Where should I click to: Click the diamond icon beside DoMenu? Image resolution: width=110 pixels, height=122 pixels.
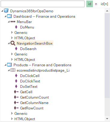click(x=16, y=27)
